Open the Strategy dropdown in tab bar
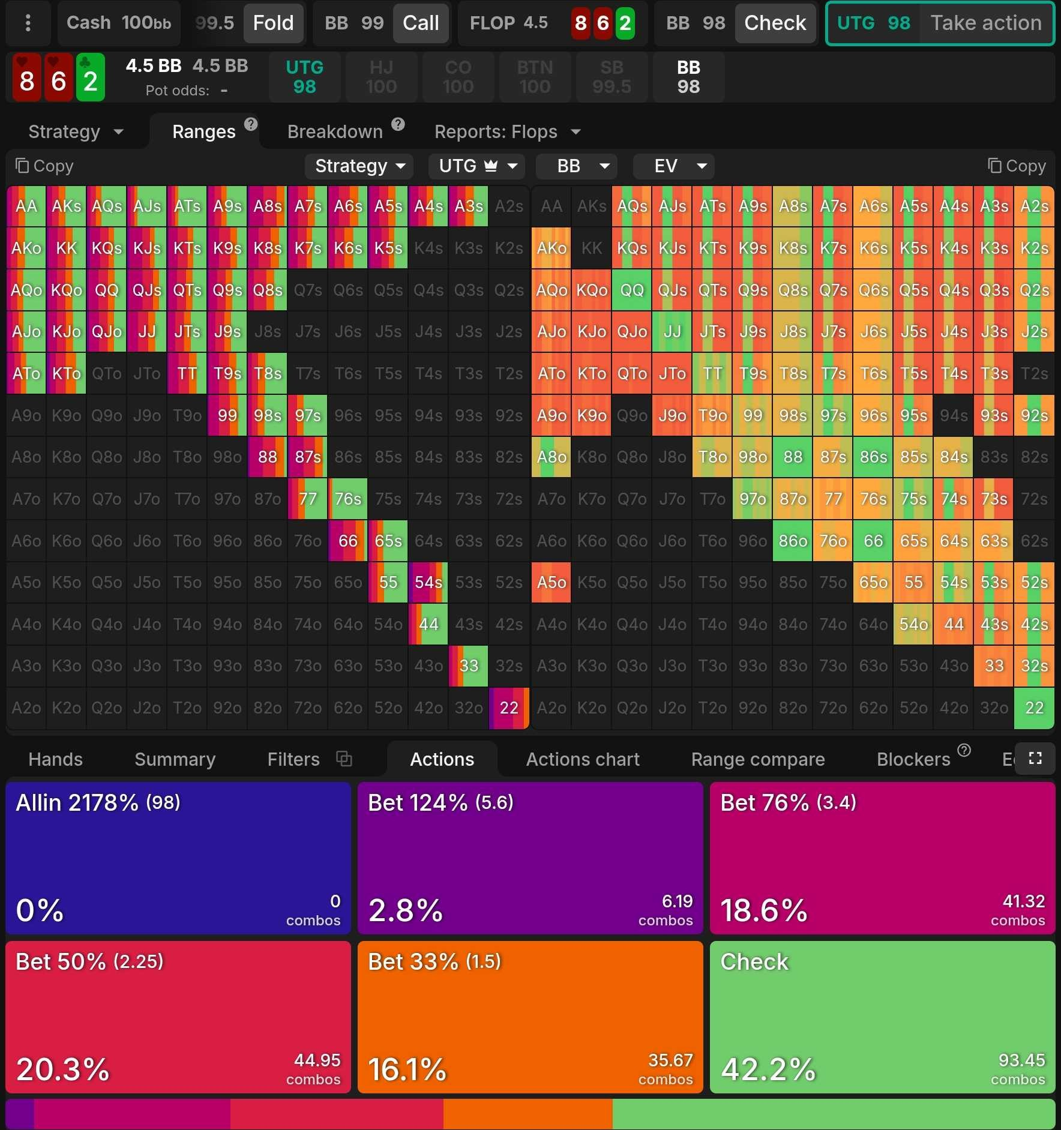 76,132
